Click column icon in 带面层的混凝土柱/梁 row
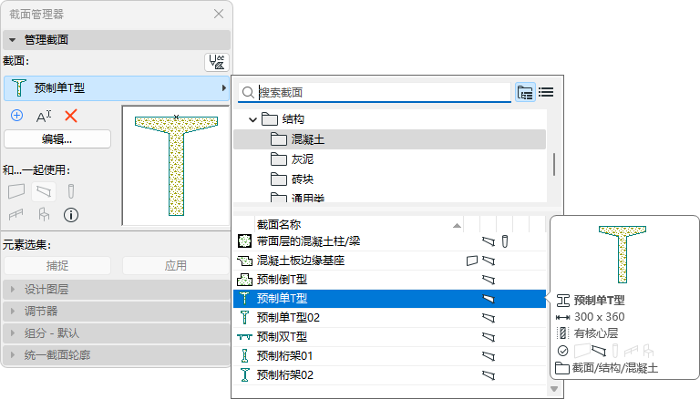The height and width of the screenshot is (399, 700). point(505,241)
